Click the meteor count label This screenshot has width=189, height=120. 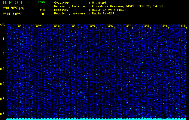click(42, 10)
